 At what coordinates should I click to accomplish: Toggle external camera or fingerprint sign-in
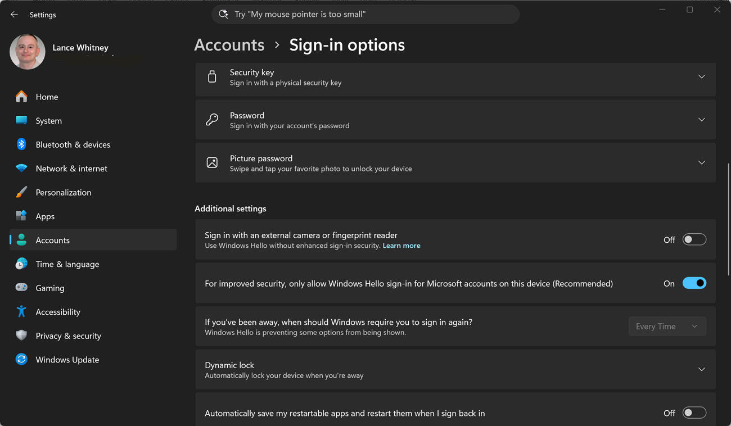tap(694, 239)
